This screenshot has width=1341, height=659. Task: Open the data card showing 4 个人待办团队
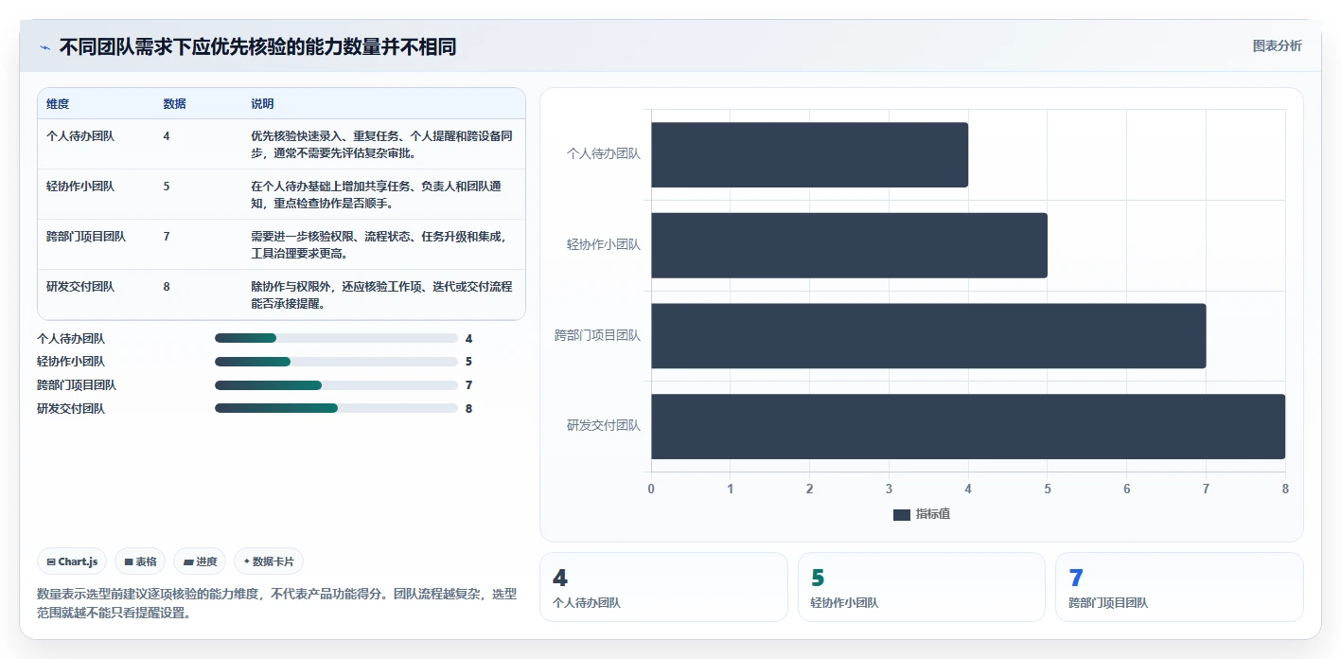point(663,587)
